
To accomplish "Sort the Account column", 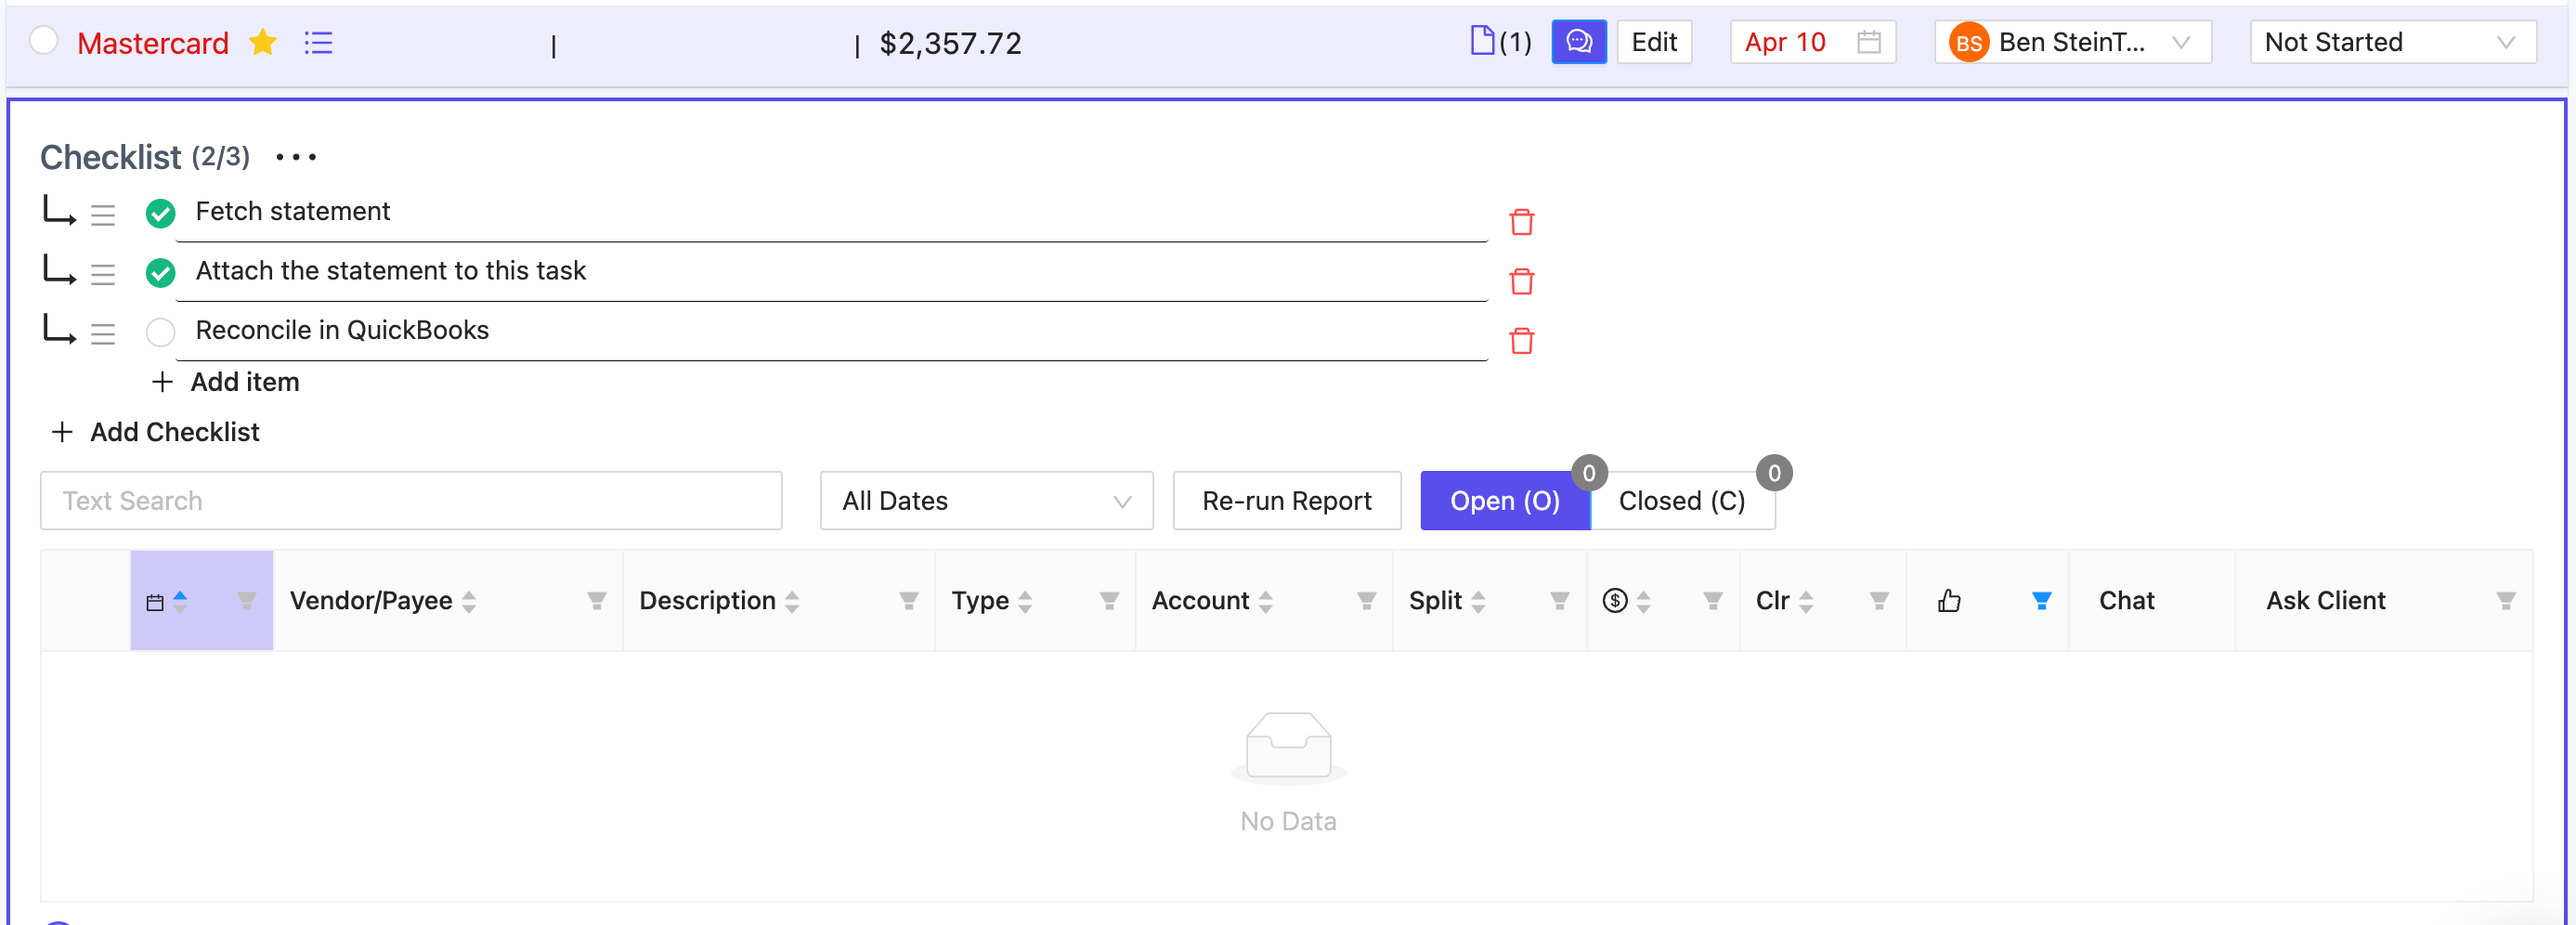I will [x=1266, y=602].
